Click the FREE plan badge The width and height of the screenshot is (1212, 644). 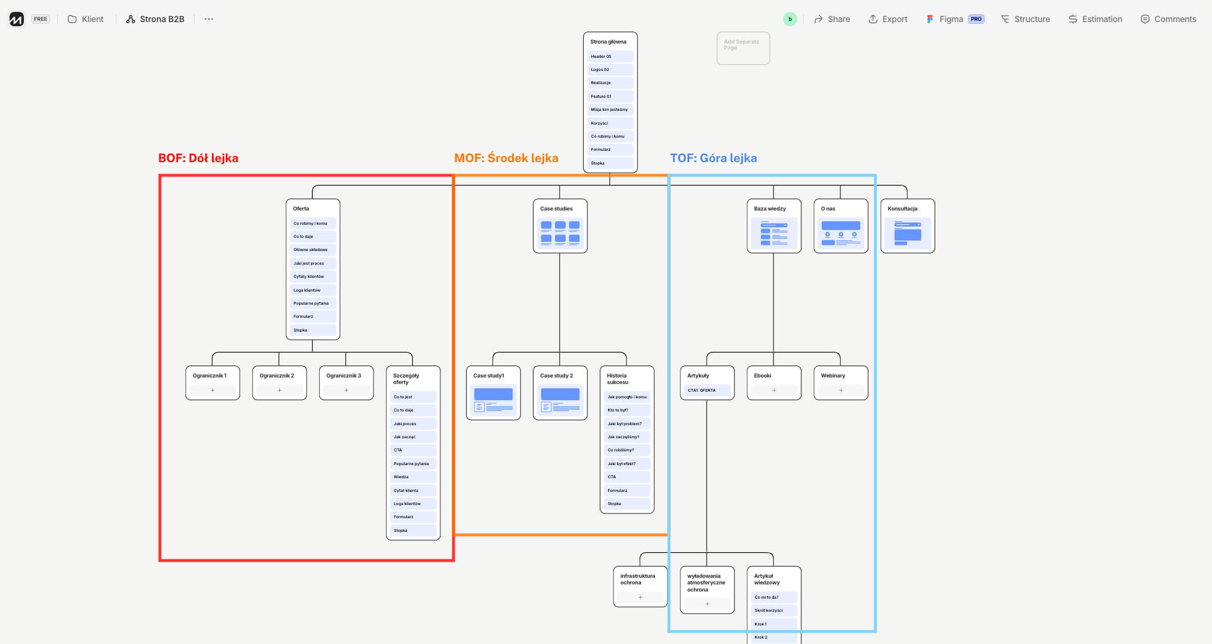(x=41, y=19)
